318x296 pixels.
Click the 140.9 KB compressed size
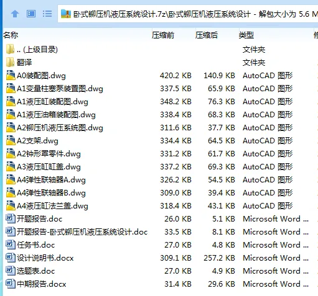point(220,76)
